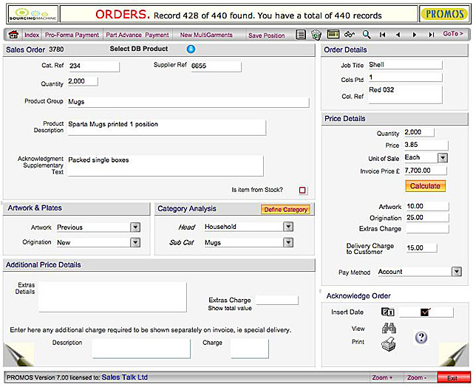The image size is (473, 387).
Task: Click the Product Description field
Action: (x=167, y=128)
